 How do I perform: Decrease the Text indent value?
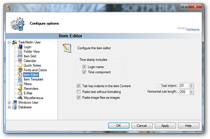(191, 87)
